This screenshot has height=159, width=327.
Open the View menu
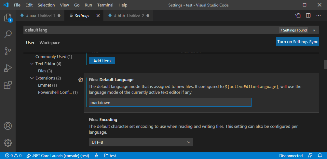[x=64, y=5]
